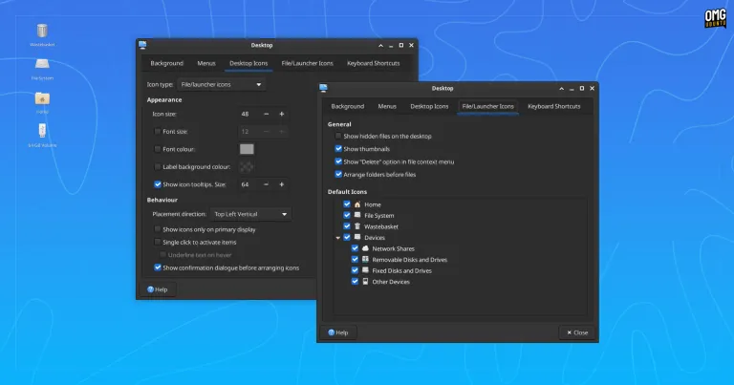Screen dimensions: 734x385
Task: Roll up the front Desktop window
Action: (561, 89)
